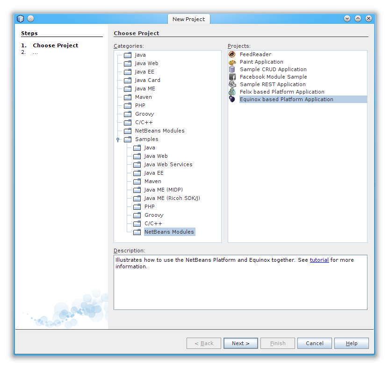The height and width of the screenshot is (369, 389).
Task: Click folder icon beside Samples category
Action: tap(128, 139)
